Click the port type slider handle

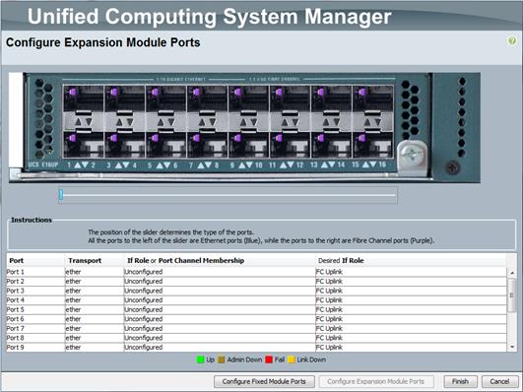click(x=61, y=194)
